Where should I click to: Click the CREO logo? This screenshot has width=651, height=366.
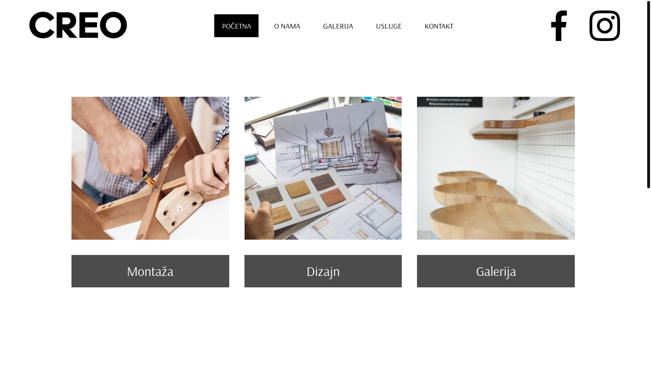(78, 25)
